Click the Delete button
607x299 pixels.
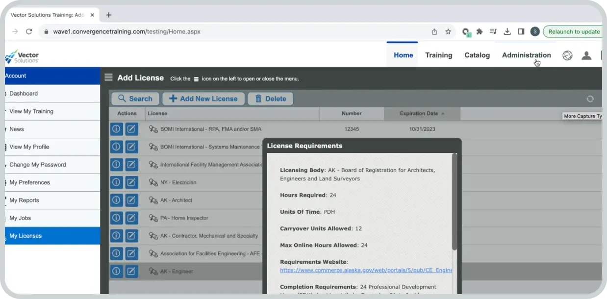[271, 99]
